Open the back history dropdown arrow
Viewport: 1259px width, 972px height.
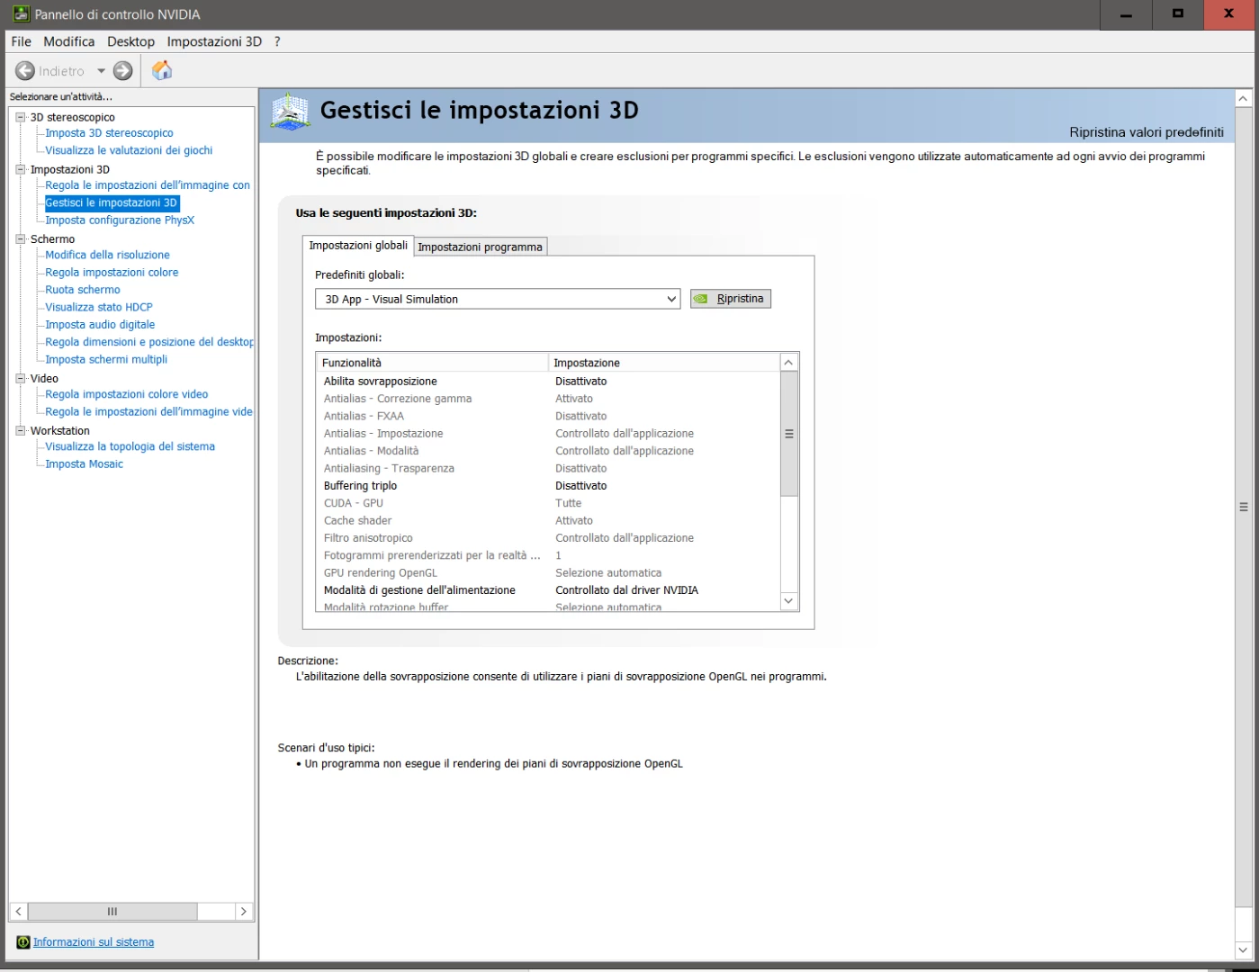(101, 71)
